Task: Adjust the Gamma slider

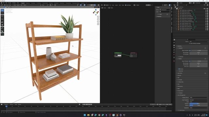Action: point(199,105)
